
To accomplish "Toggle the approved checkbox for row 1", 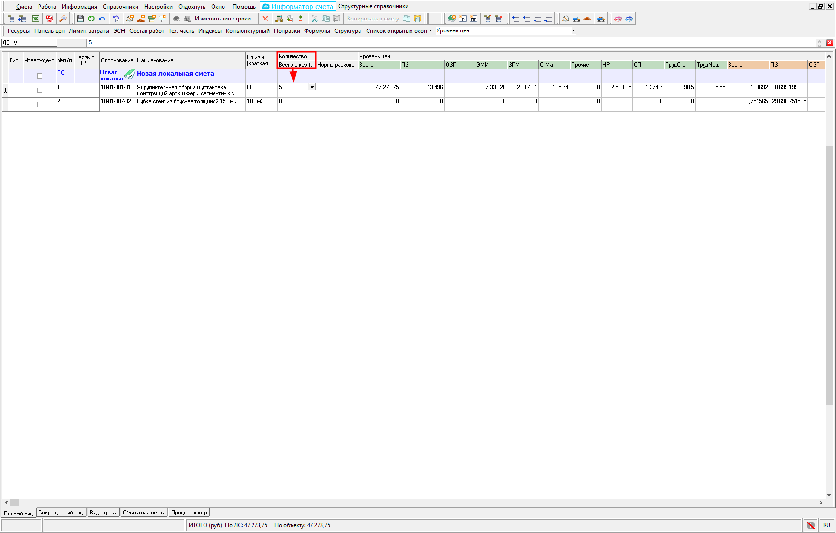I will pyautogui.click(x=39, y=90).
